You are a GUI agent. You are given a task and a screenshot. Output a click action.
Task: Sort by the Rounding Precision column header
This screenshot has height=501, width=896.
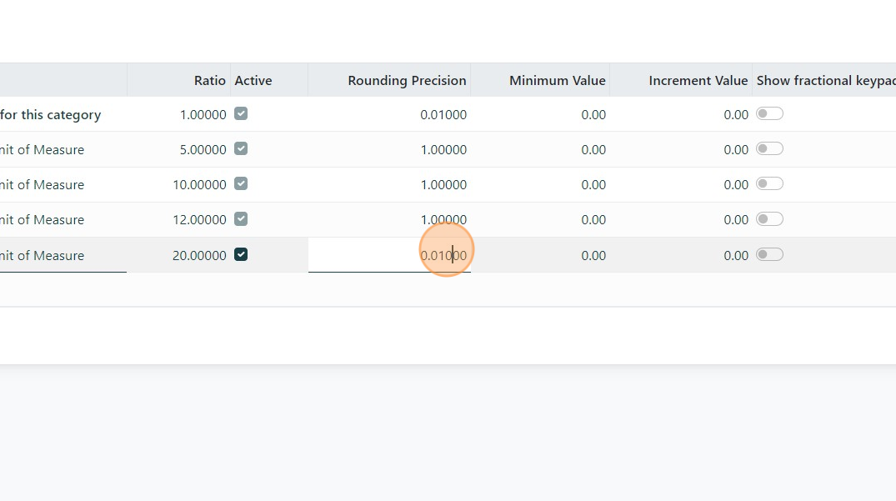pos(407,81)
